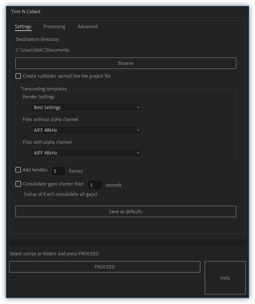Click the Trim N Collect panel title
The width and height of the screenshot is (255, 304).
point(26,12)
